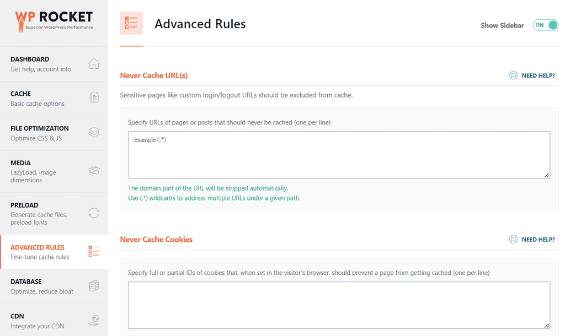Click the 'Fine-tune cache rules' subtitle
Viewport: 565px width, 336px height.
point(40,257)
